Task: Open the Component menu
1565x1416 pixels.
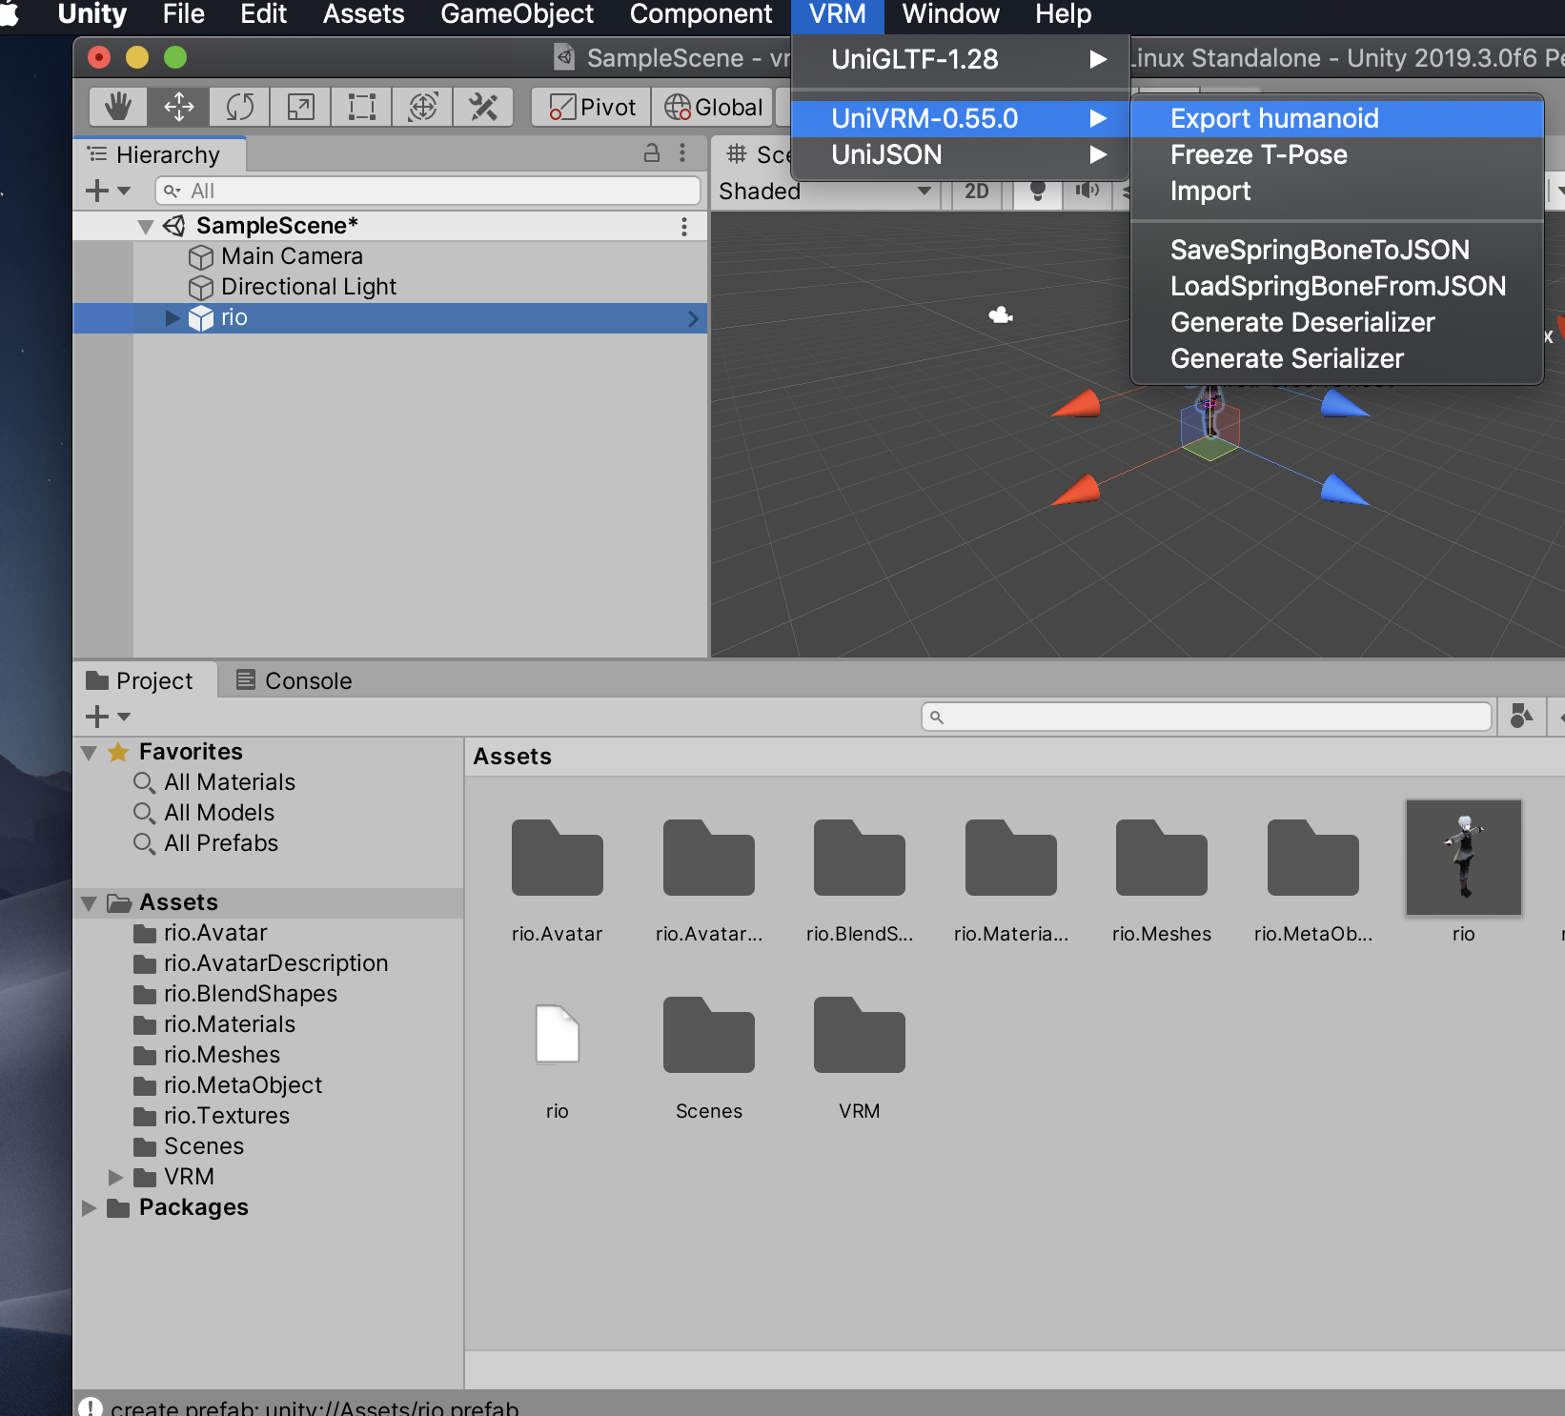Action: (701, 14)
